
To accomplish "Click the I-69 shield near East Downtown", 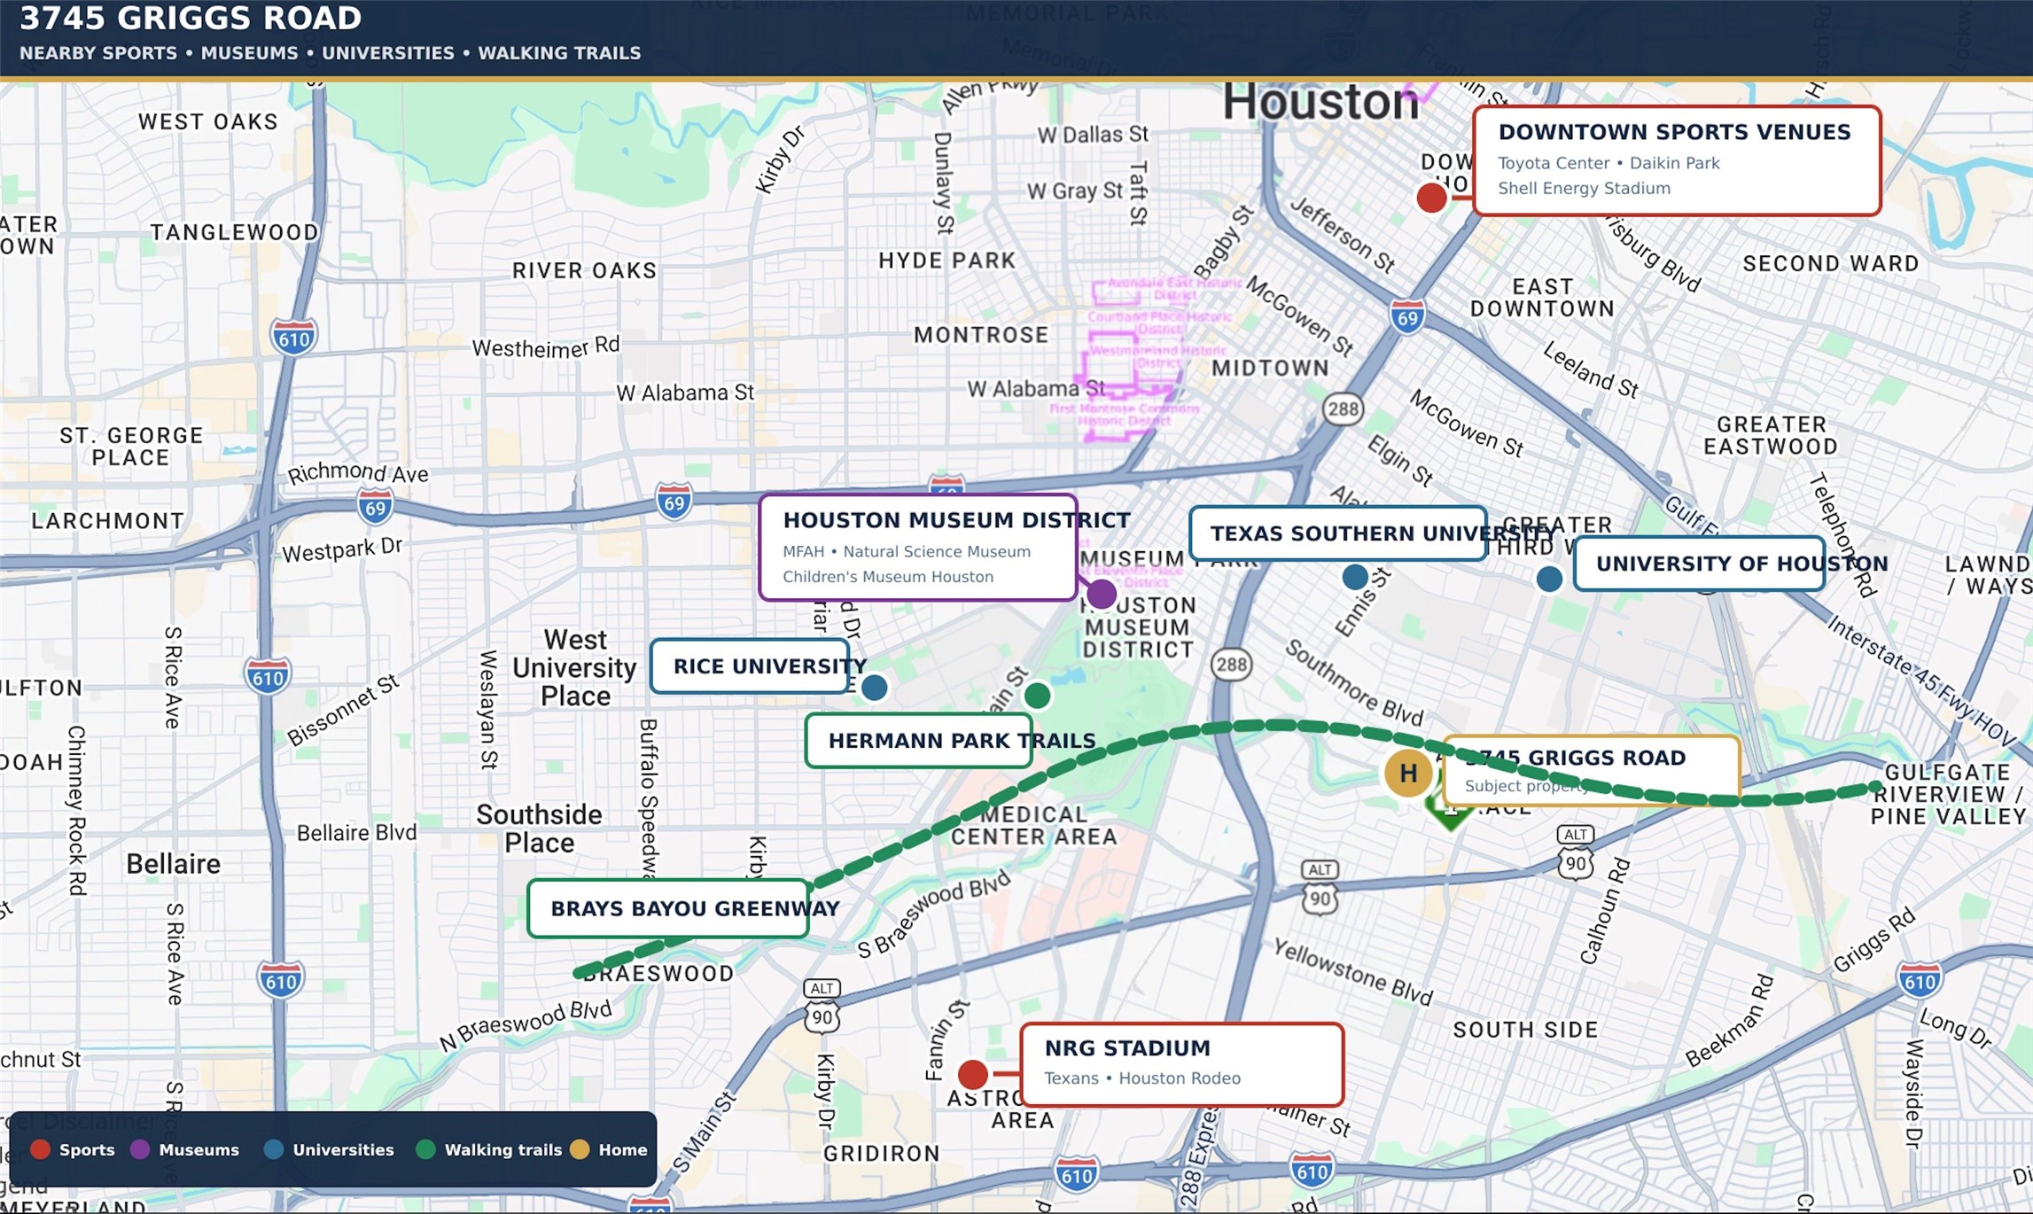I will point(1406,316).
